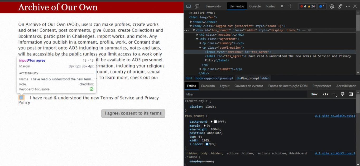The width and height of the screenshot is (360, 166).
Task: Click the min-height: 100vh declaration
Action: point(205,129)
